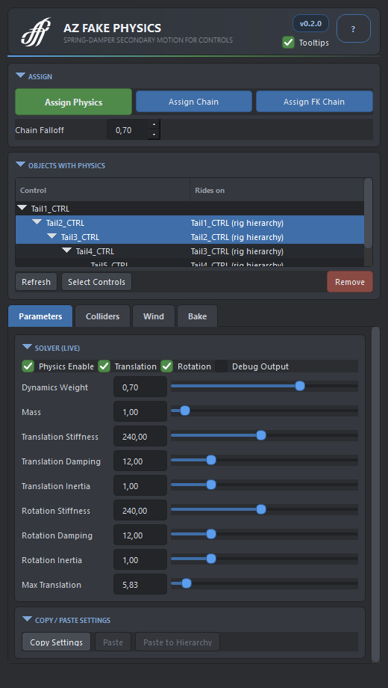Click the Translation Stiffness value field
Screen dimensions: 388x688
pyautogui.click(x=140, y=437)
